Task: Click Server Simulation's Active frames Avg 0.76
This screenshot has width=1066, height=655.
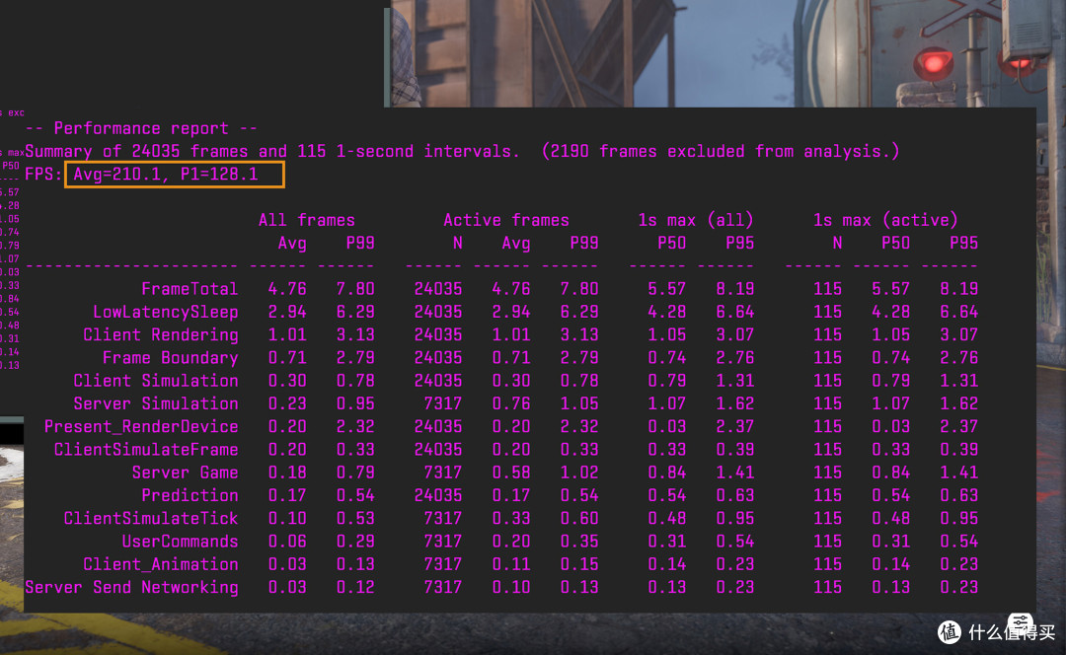Action: click(x=511, y=403)
